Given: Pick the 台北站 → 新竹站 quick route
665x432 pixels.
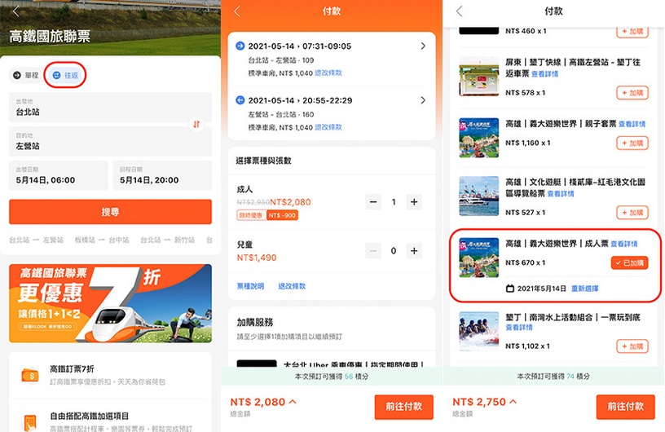Looking at the screenshot, I should [x=168, y=240].
